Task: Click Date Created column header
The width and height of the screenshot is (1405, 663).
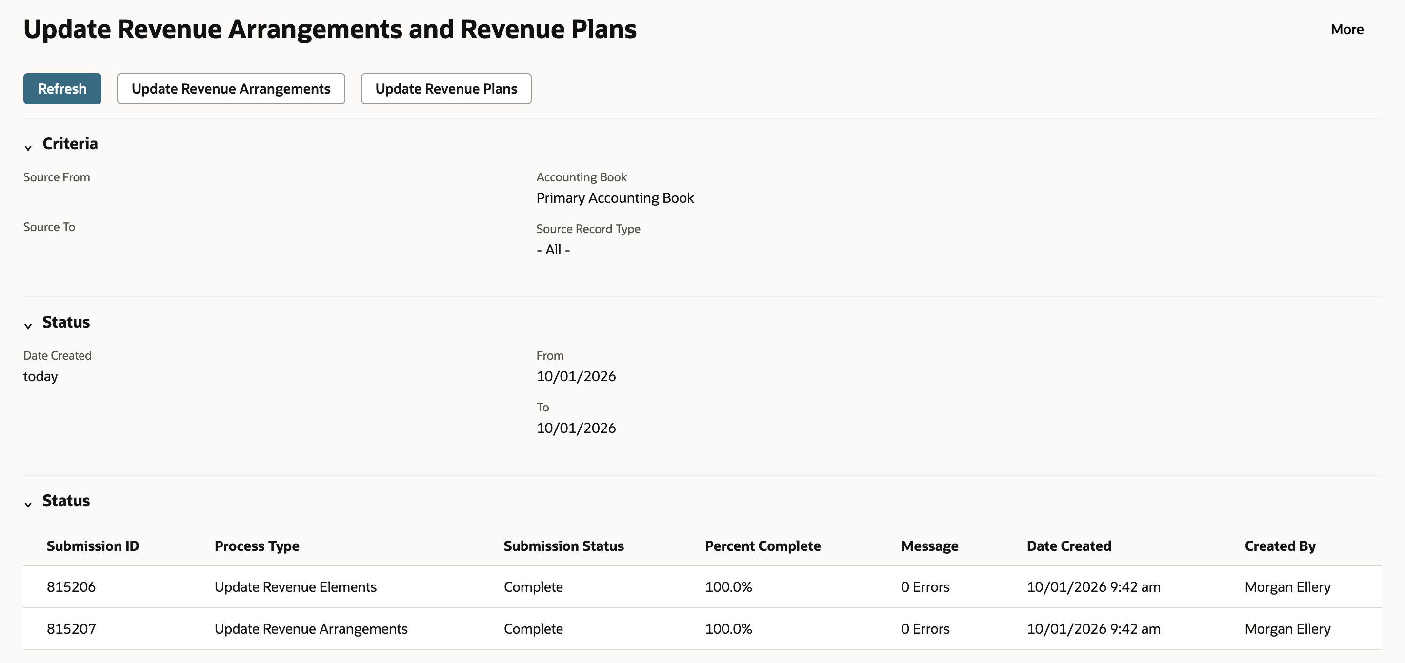Action: click(x=1068, y=546)
